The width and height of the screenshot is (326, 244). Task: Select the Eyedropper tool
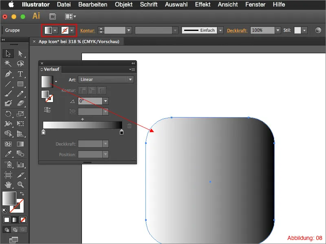click(x=8, y=154)
